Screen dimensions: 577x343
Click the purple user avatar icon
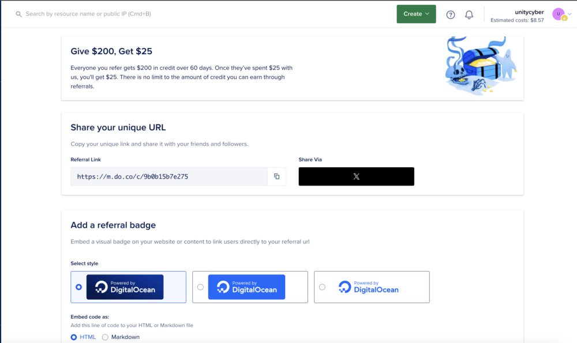[x=558, y=14]
